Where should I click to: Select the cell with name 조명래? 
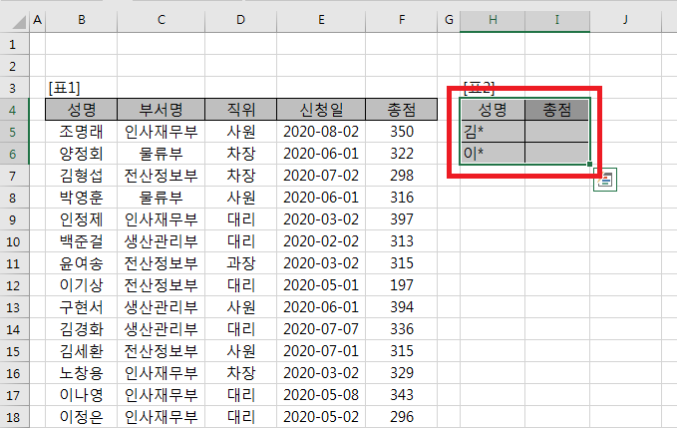[82, 131]
